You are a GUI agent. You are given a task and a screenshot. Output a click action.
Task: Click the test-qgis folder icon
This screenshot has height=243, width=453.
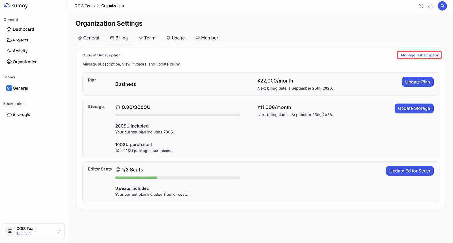9,115
